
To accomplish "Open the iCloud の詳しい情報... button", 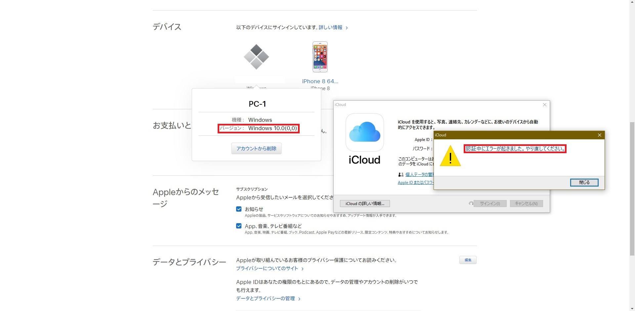I will tap(365, 204).
